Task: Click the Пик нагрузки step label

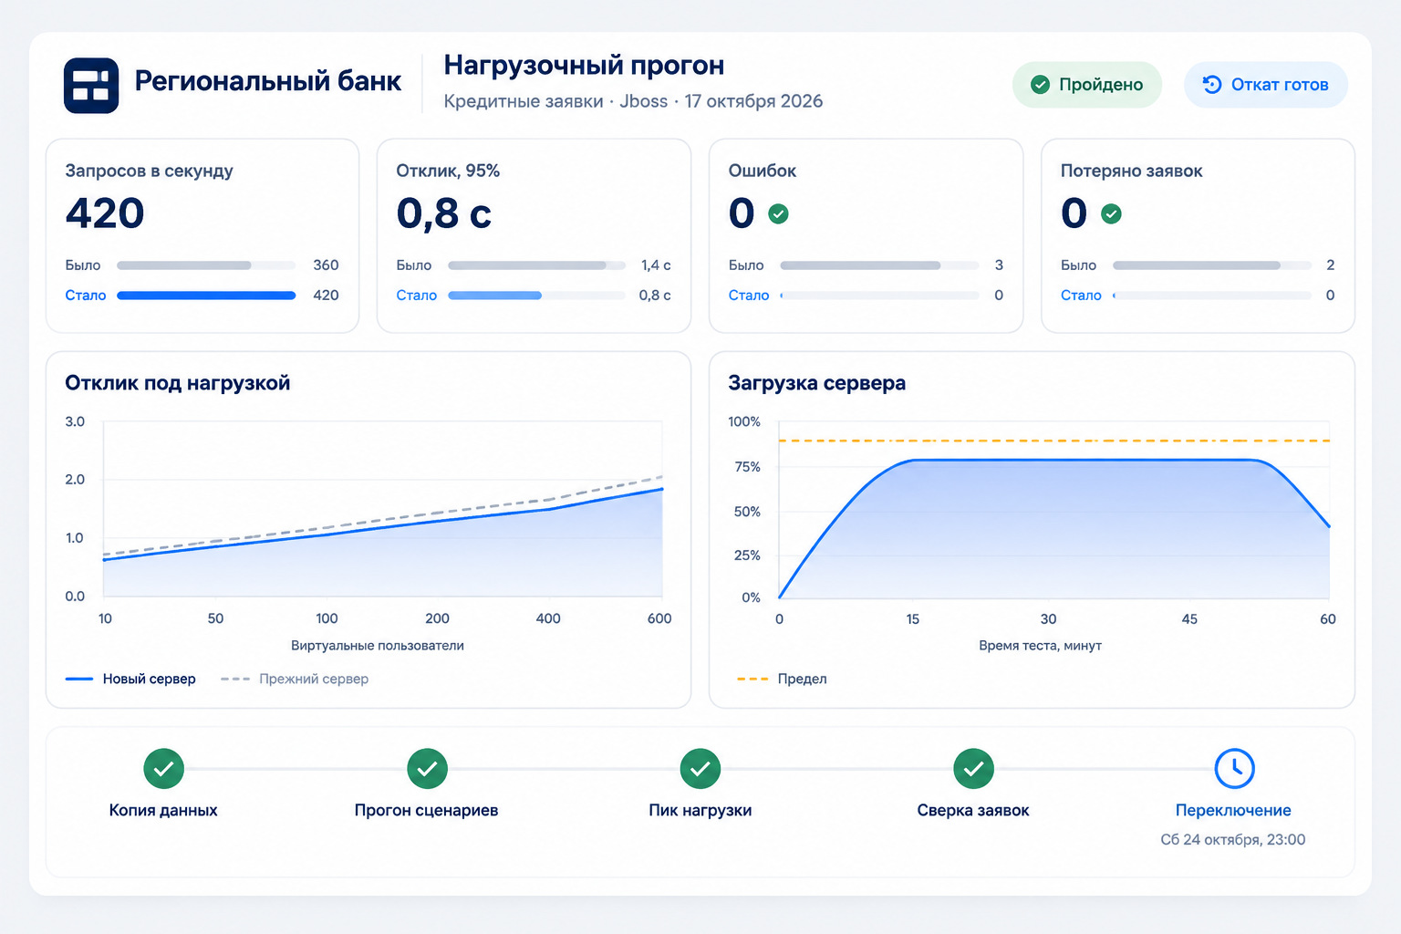Action: point(700,810)
